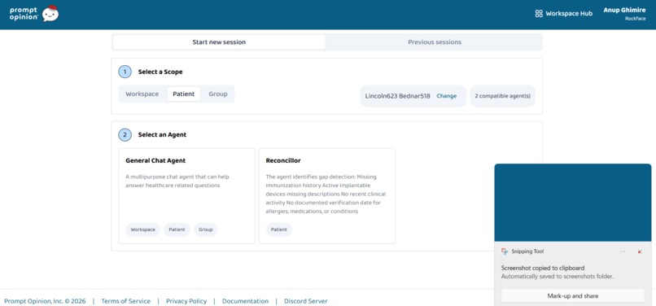Viewport: 656px width, 306px height.
Task: Click the Select an Agent heading
Action: click(x=162, y=135)
